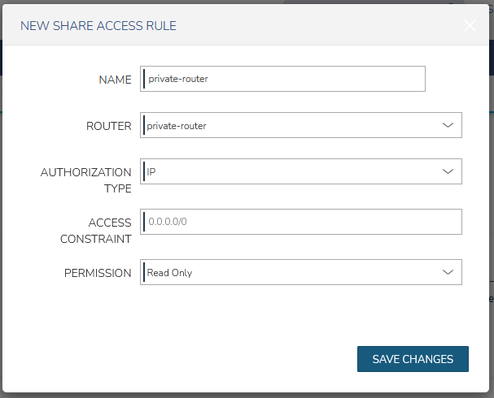
Task: Save the rule with Save Changes
Action: click(413, 359)
